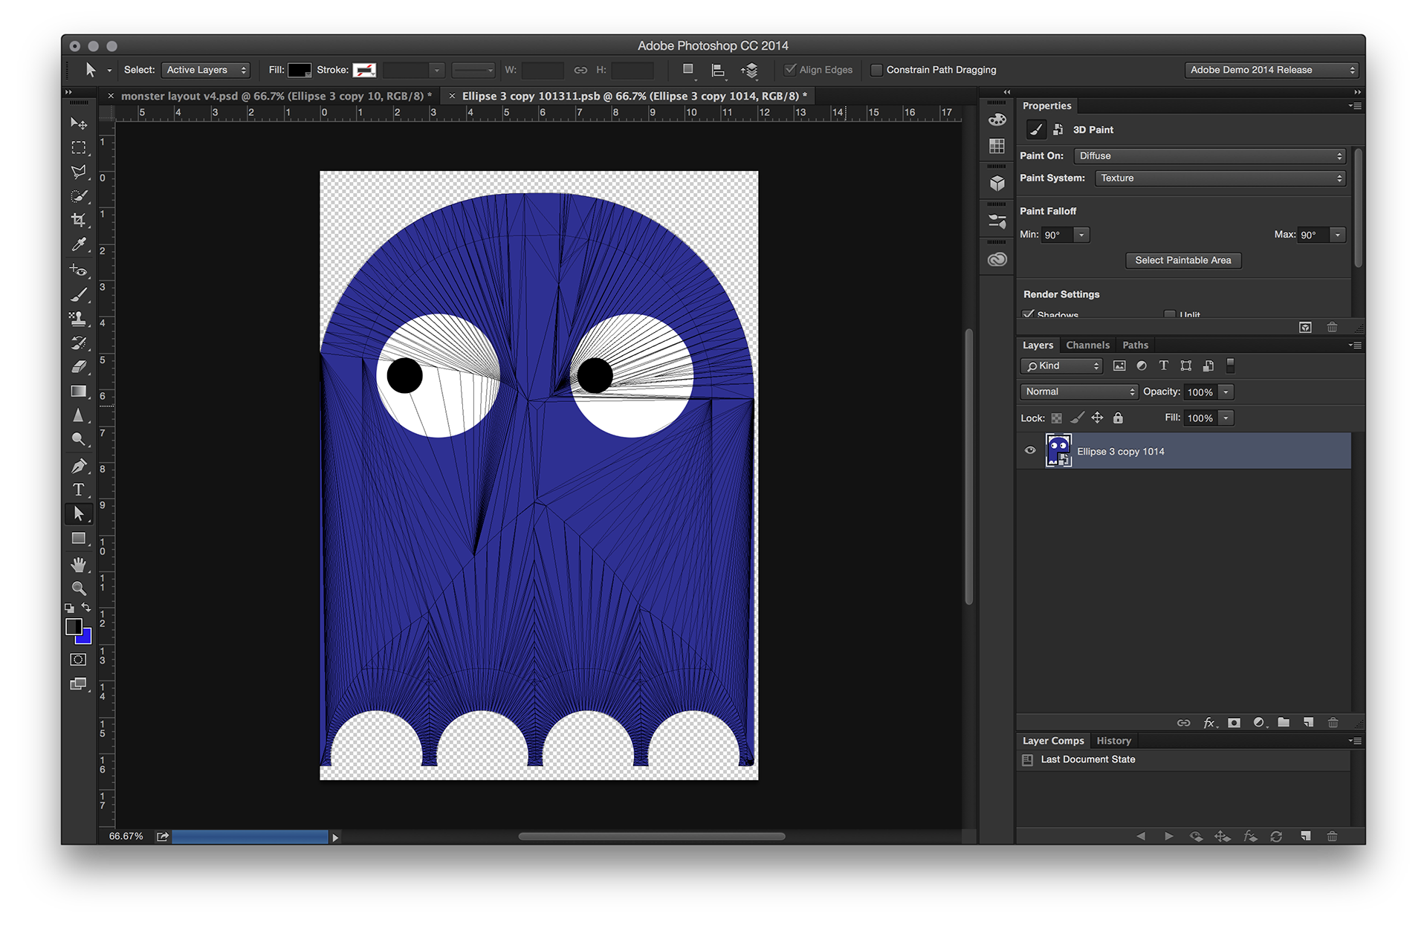1427x928 pixels.
Task: Toggle lock image pixels
Action: pyautogui.click(x=1077, y=418)
